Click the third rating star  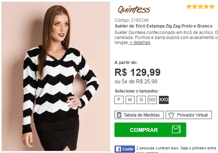tap(200, 6)
